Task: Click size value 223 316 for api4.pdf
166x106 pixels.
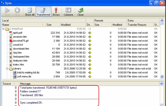Action: click(55, 33)
